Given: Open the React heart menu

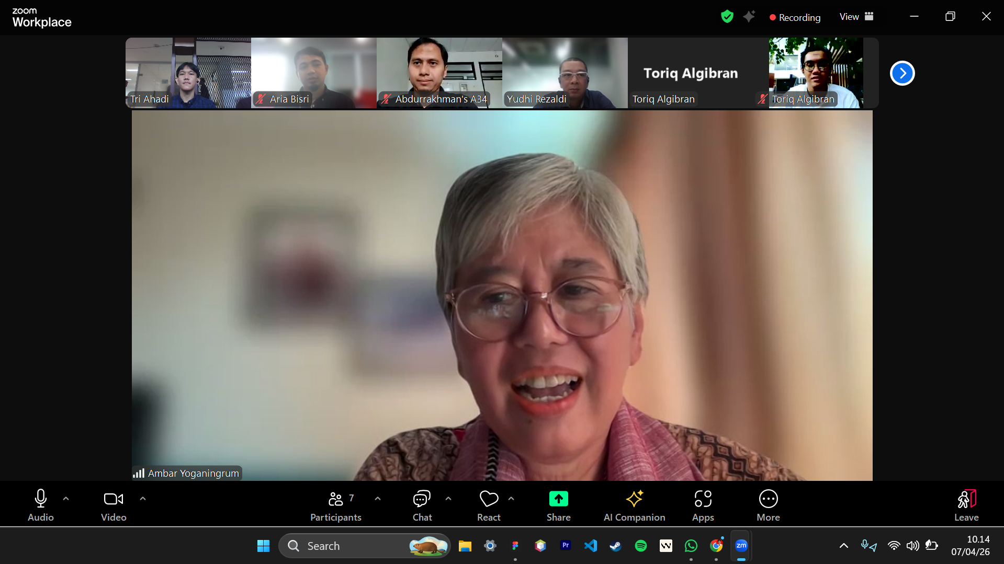Looking at the screenshot, I should [489, 505].
